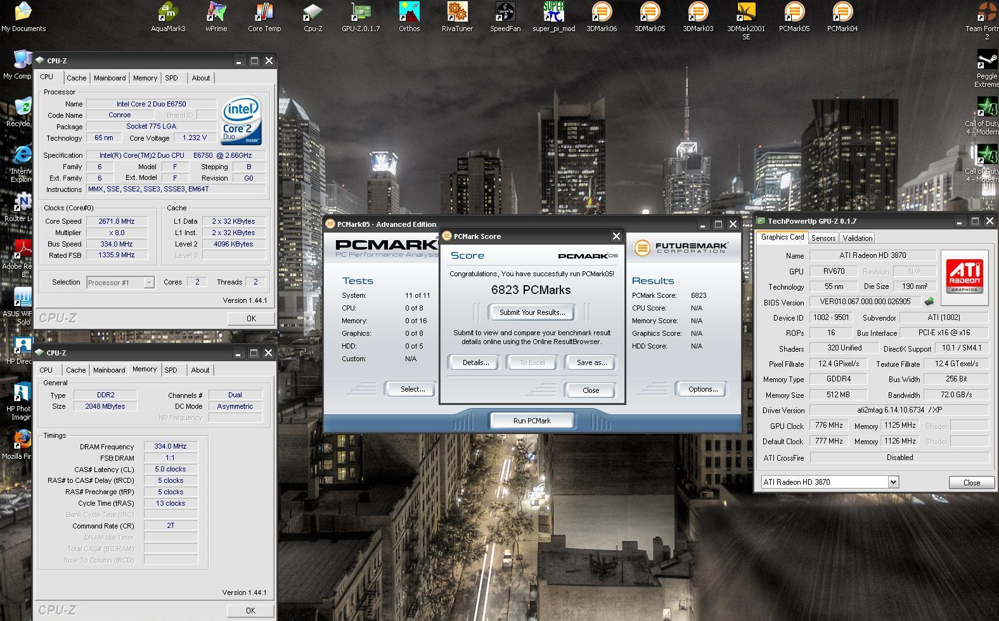
Task: Click Submit Your Results button
Action: [532, 312]
